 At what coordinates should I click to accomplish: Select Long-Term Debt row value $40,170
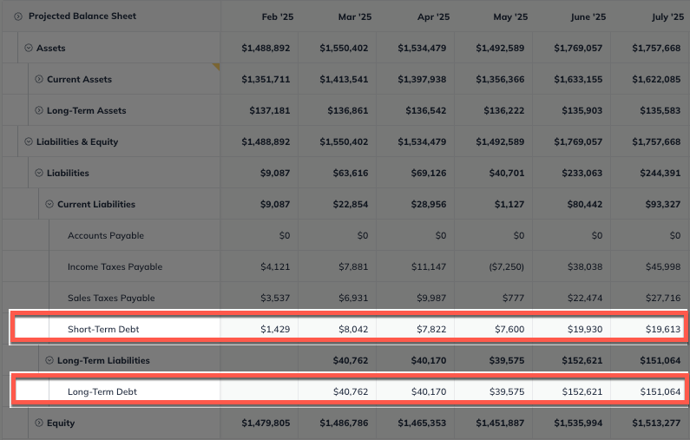(x=429, y=391)
